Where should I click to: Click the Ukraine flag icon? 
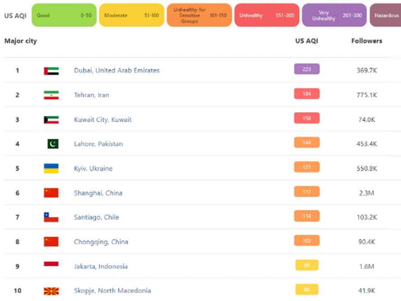(51, 168)
